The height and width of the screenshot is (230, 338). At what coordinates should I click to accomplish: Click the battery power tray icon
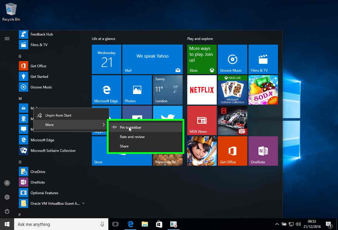284,224
